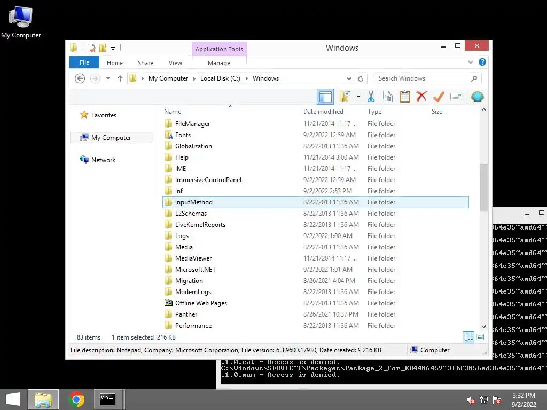This screenshot has width=547, height=410.
Task: Open address bar history dropdown
Action: point(349,79)
